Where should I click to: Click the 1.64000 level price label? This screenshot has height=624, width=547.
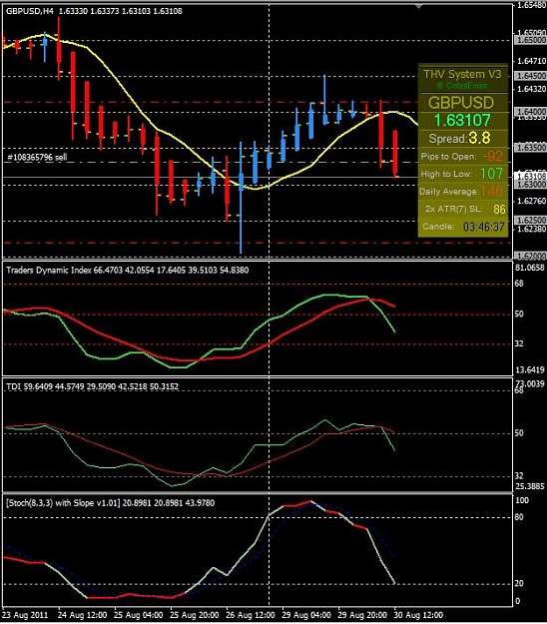(530, 112)
